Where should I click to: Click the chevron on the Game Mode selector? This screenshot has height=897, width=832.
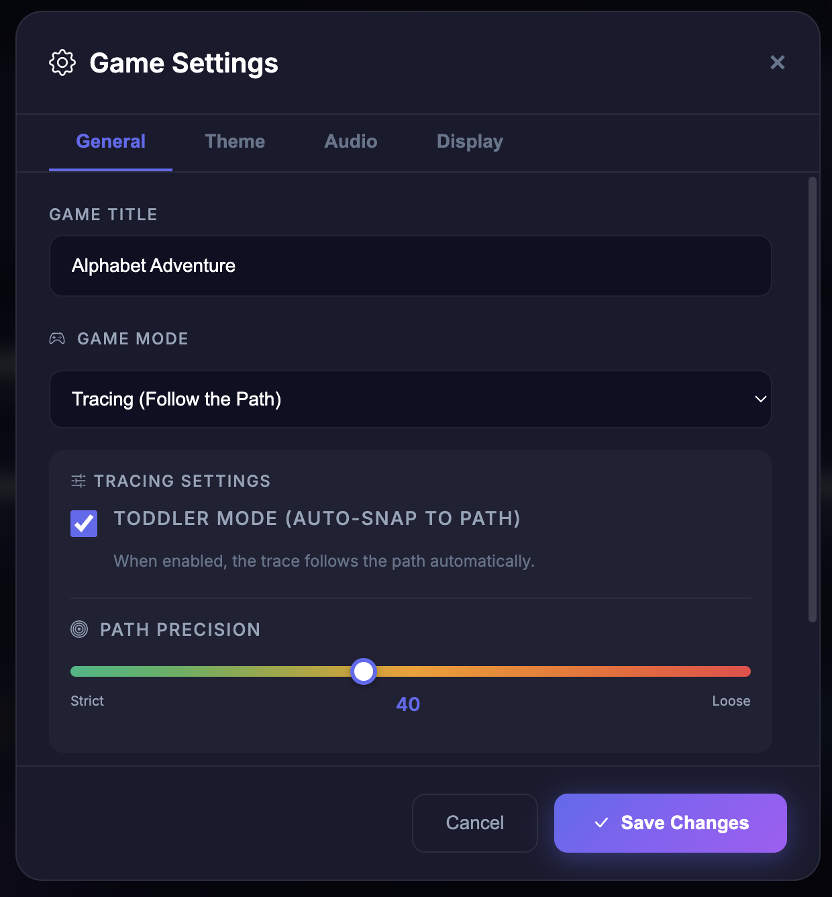(x=760, y=399)
